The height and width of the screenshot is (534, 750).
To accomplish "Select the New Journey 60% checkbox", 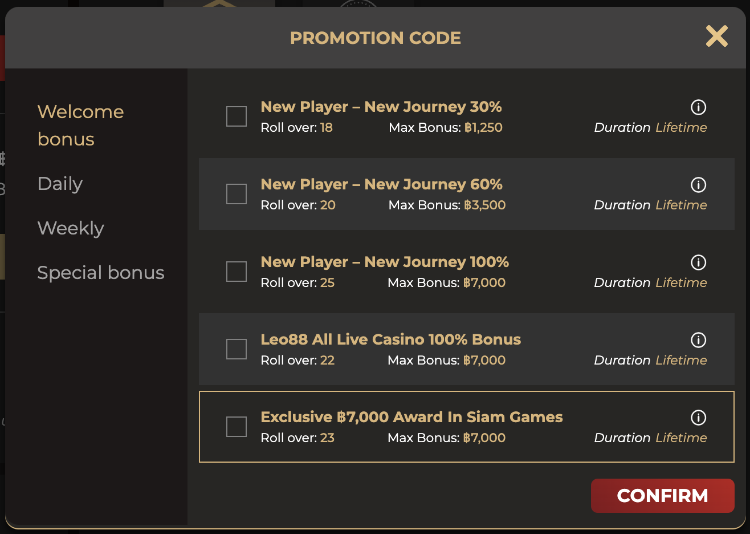I will 237,194.
